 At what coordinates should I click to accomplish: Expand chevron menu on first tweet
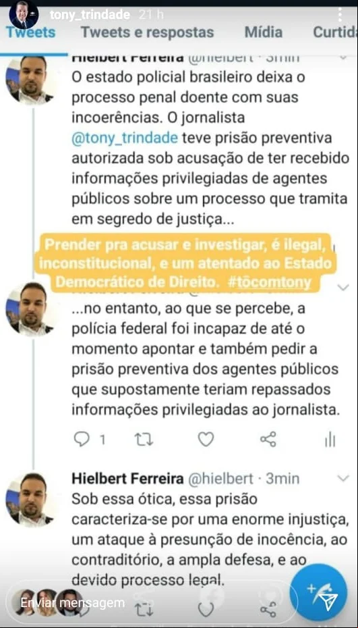pos(343,57)
